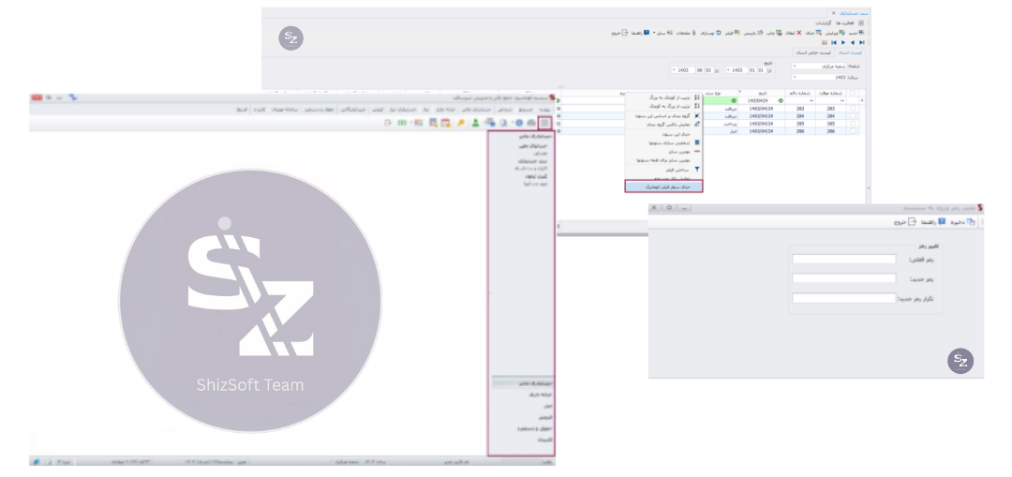This screenshot has height=477, width=1012.
Task: Click the filter row date value 14030424
Action: [x=758, y=100]
